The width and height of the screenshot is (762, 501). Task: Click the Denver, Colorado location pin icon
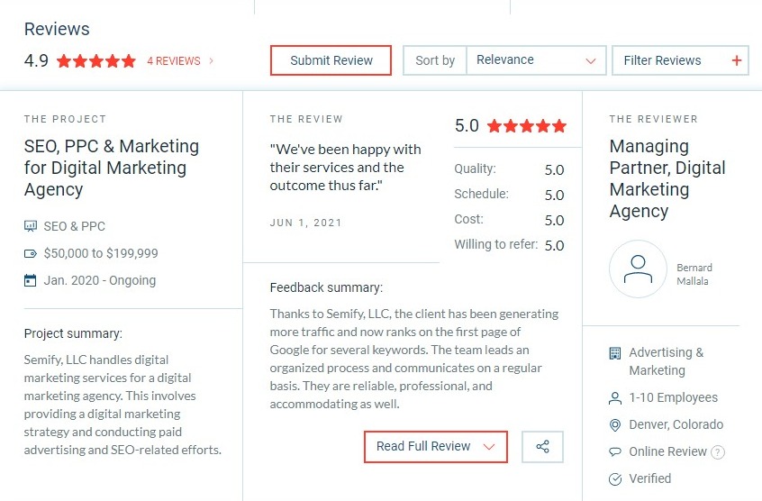[615, 425]
